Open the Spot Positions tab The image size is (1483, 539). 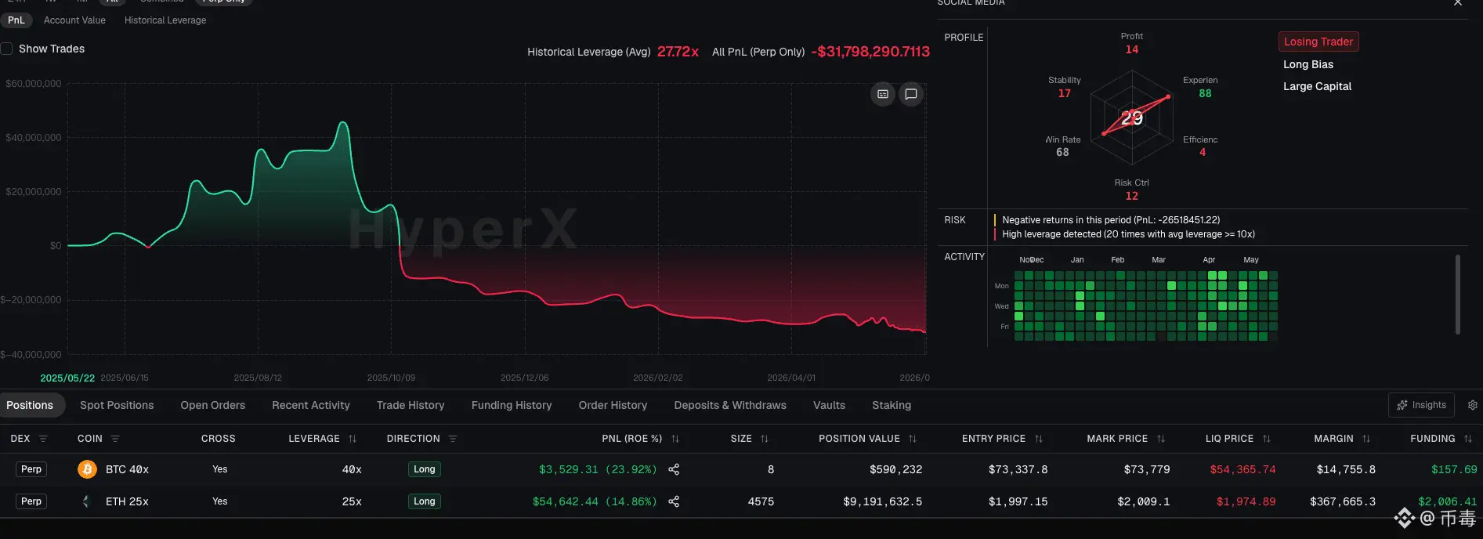click(x=117, y=405)
